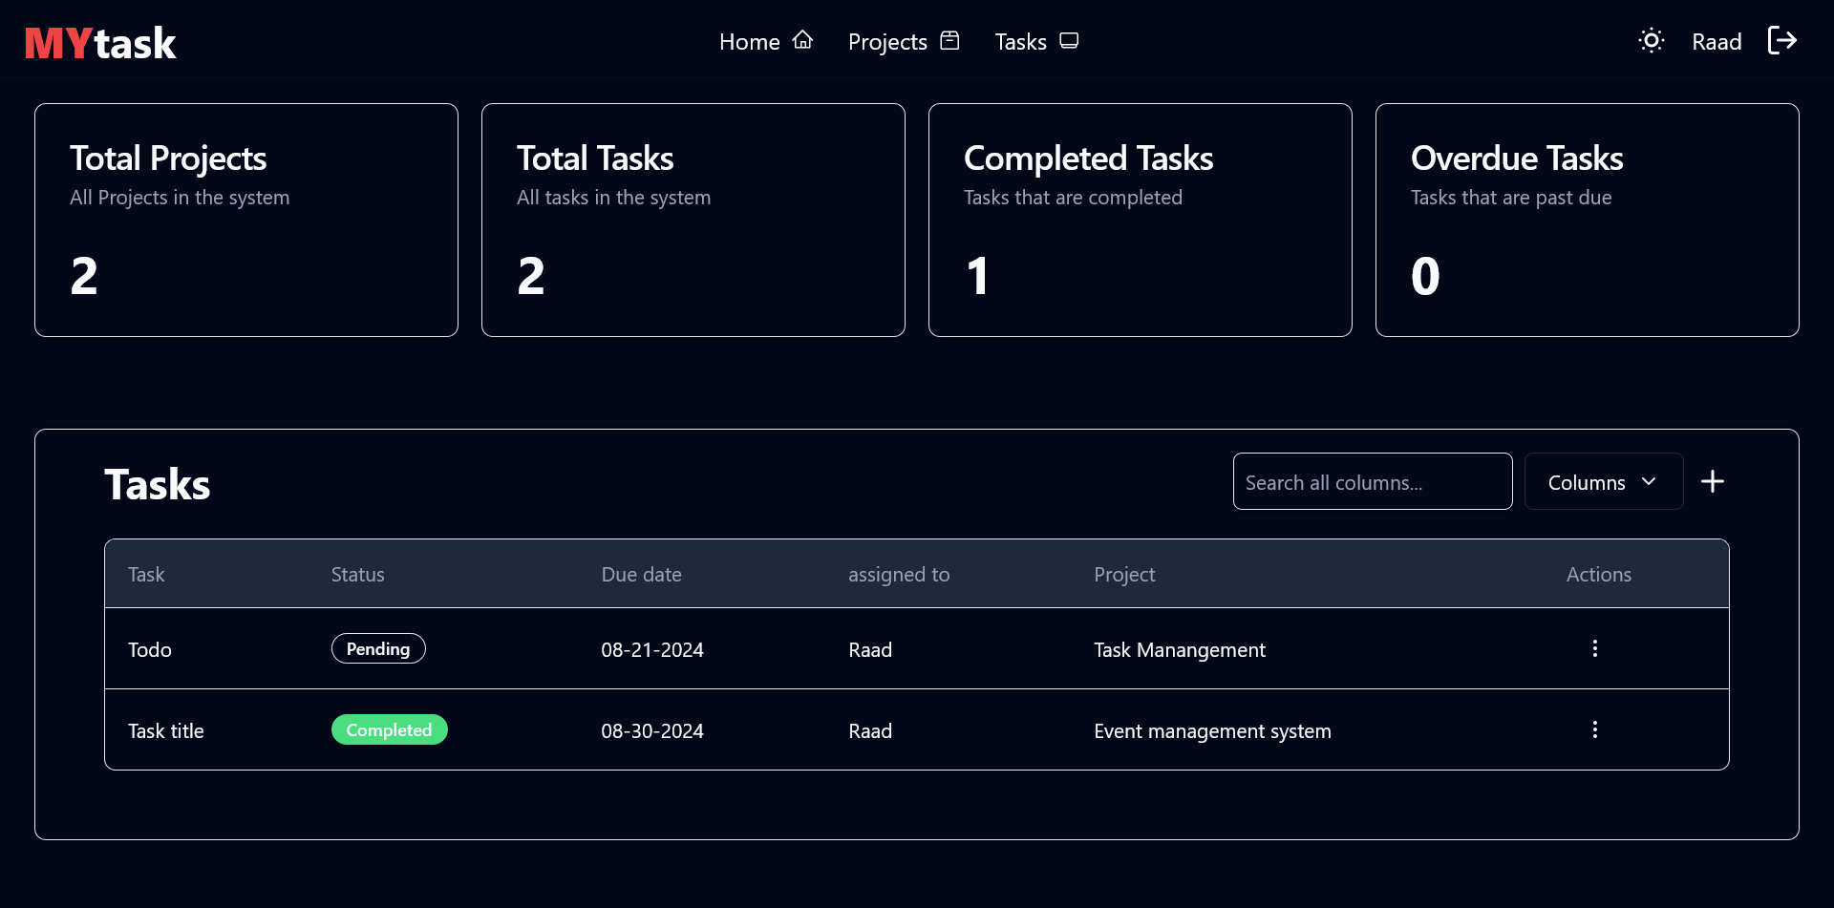Click the plus icon to add task
The width and height of the screenshot is (1834, 908).
click(1712, 481)
